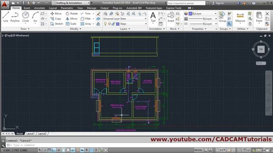Open the Steps layer dropdown
This screenshot has height=153, width=273.
coord(125,24)
